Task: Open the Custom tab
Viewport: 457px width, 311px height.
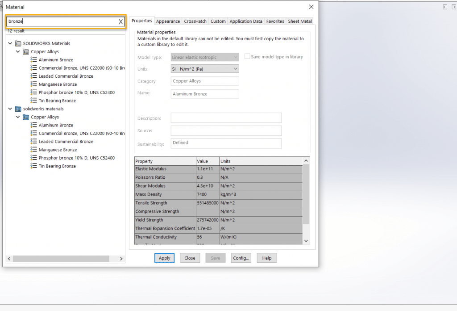Action: (x=218, y=21)
